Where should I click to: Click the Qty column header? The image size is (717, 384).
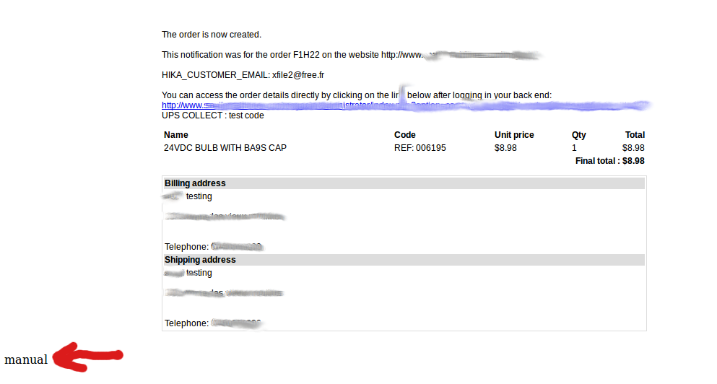tap(578, 135)
